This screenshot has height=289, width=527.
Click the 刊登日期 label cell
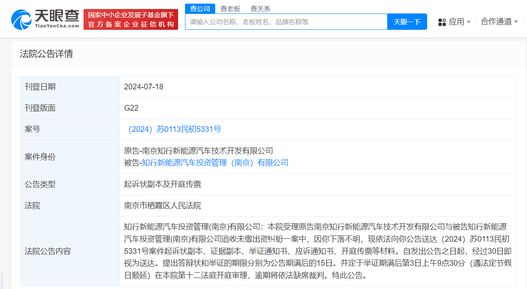click(70, 87)
